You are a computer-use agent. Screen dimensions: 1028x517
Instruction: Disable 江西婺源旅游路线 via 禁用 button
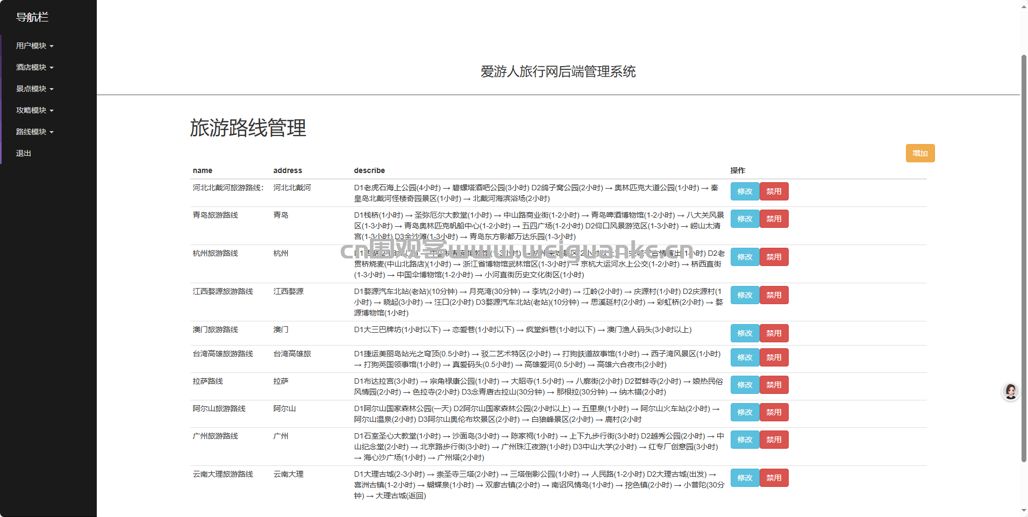pyautogui.click(x=774, y=295)
